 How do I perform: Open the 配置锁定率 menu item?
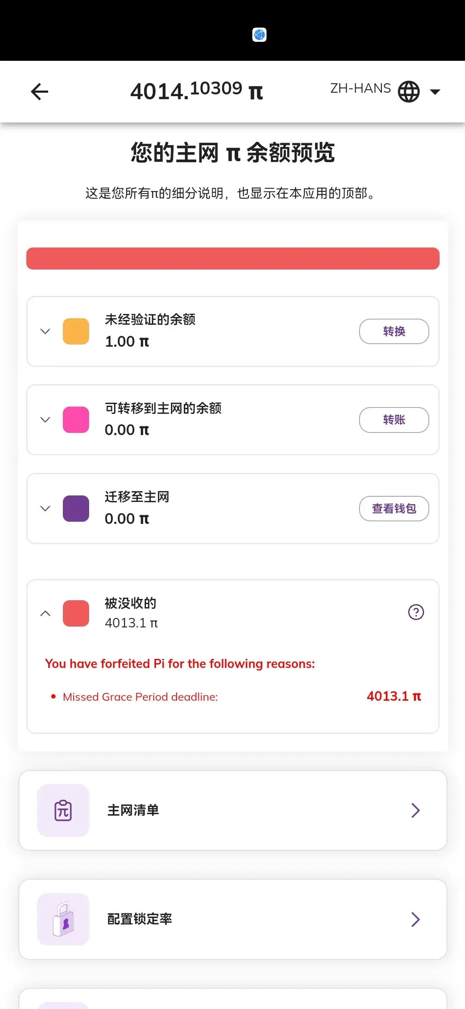coord(233,919)
